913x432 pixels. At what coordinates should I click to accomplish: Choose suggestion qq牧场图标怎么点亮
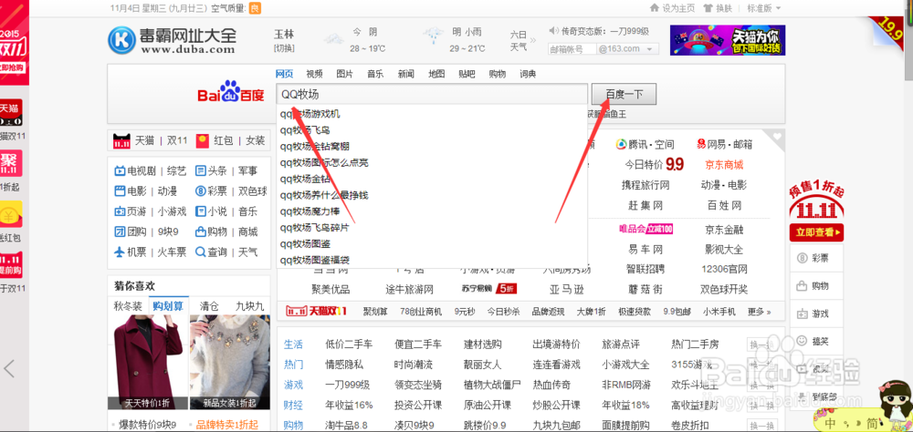pyautogui.click(x=324, y=162)
